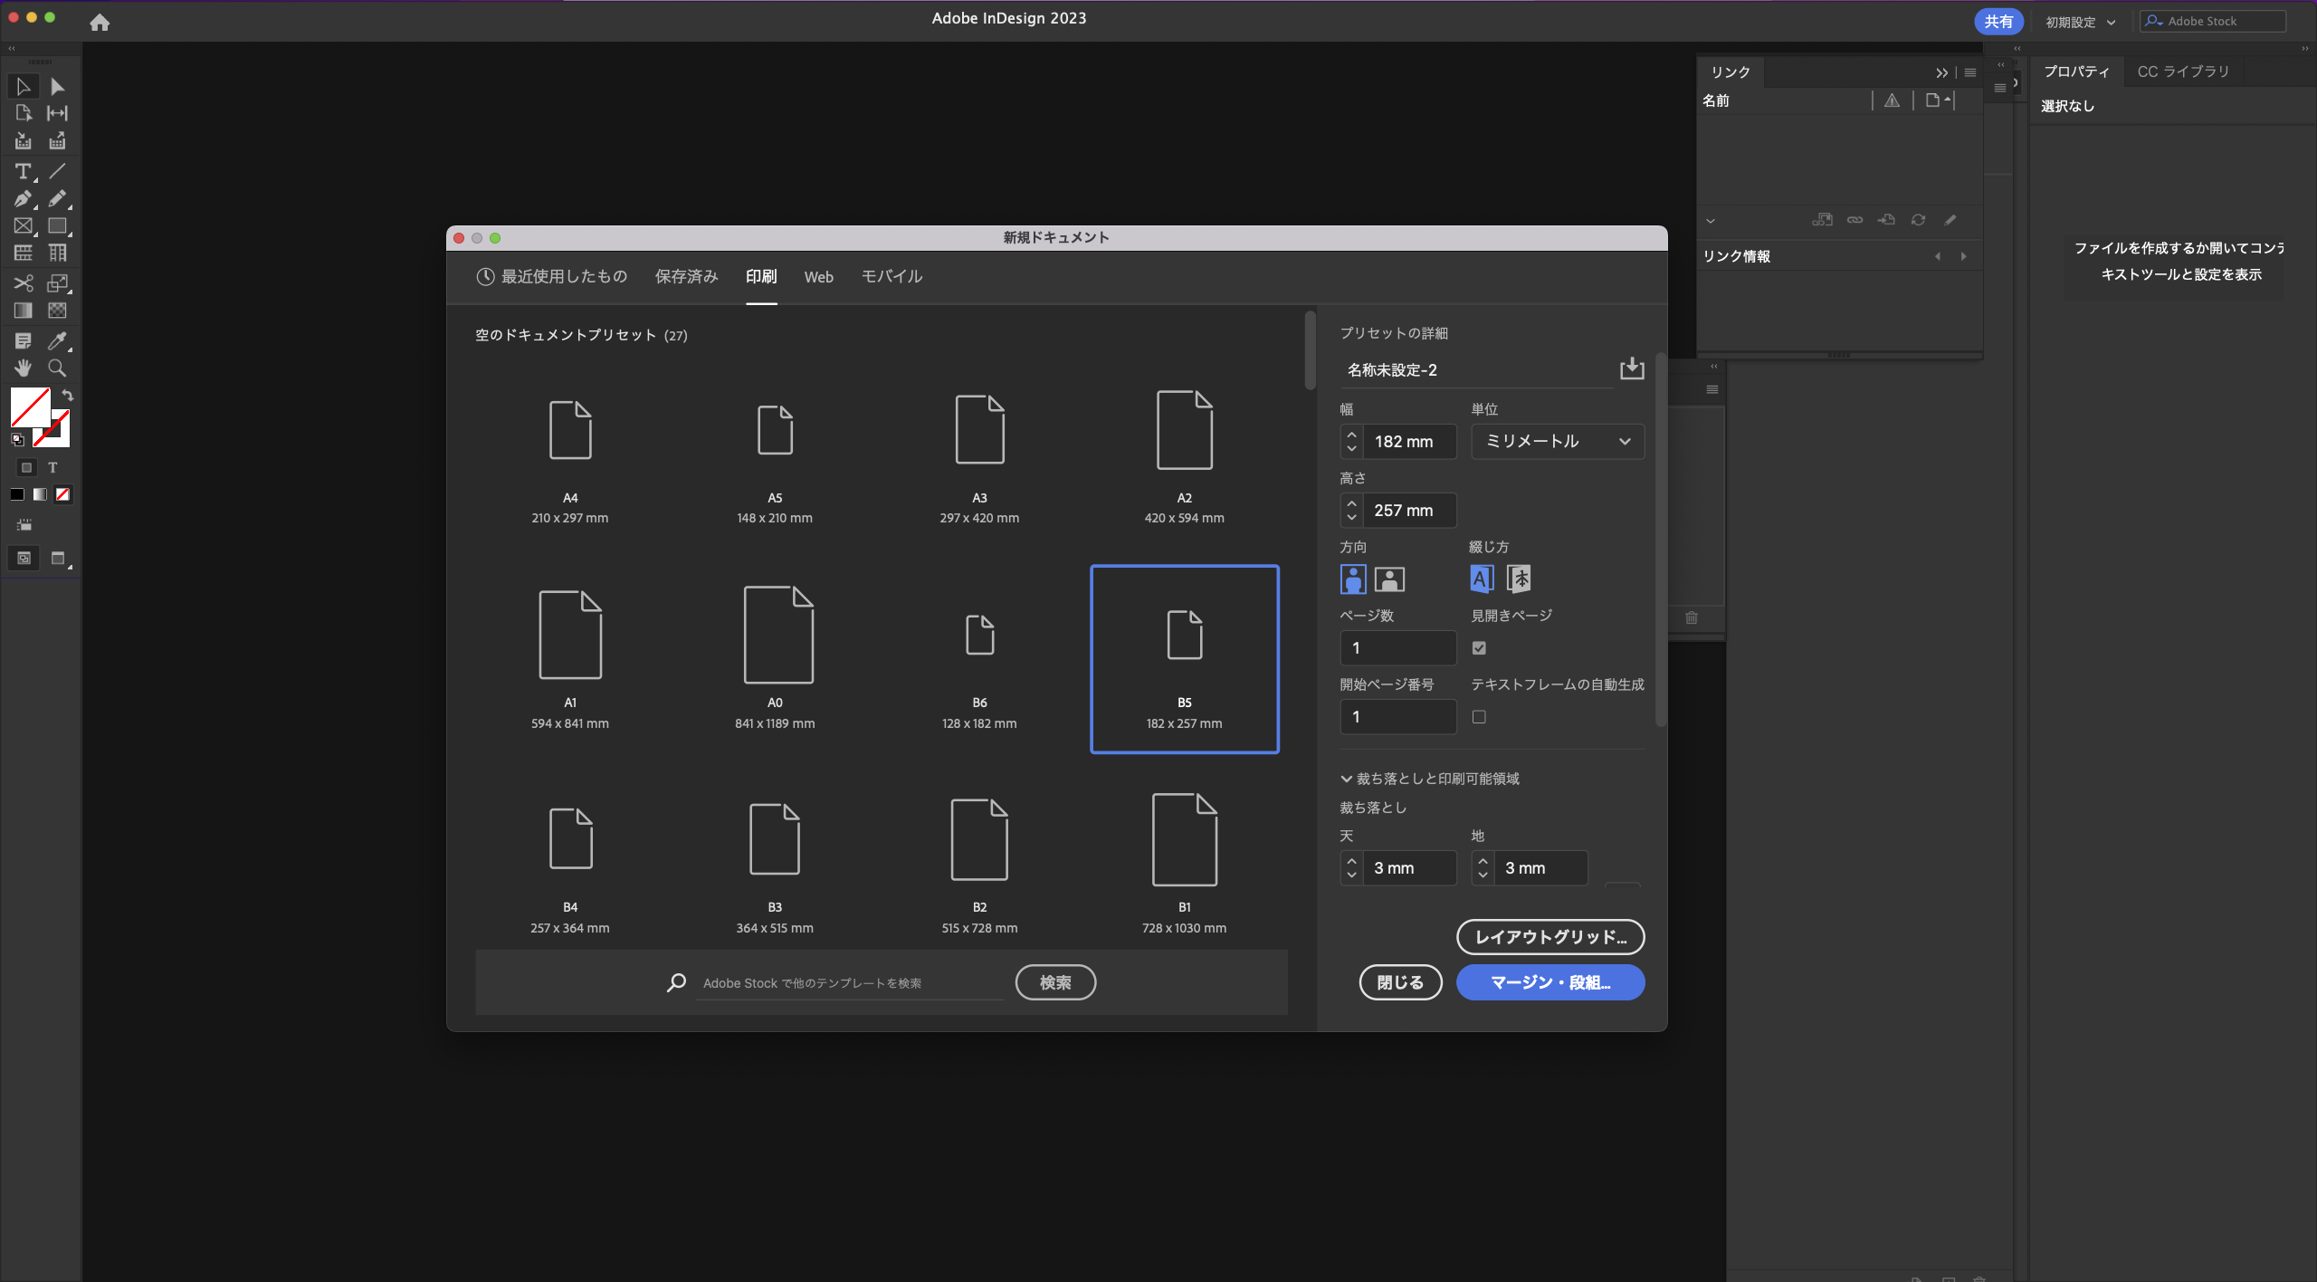Collapse 裁ち落としと印刷可能領域 section

point(1346,779)
